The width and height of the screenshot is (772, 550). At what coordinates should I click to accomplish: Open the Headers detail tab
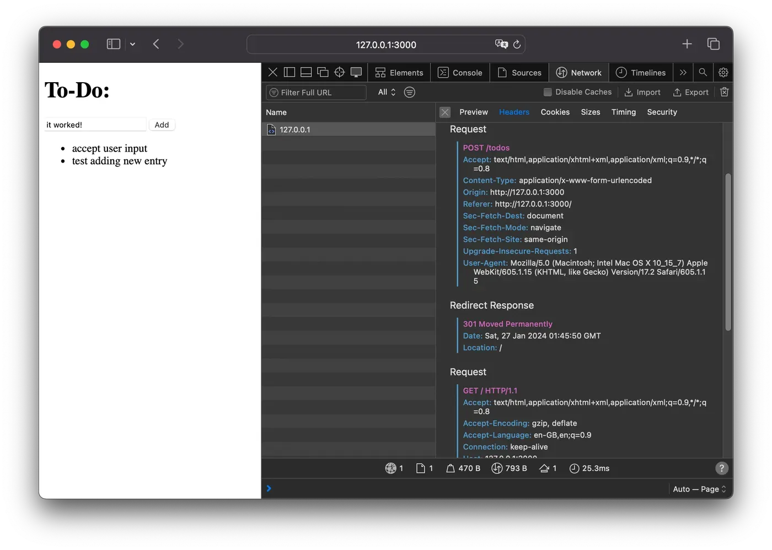[514, 112]
